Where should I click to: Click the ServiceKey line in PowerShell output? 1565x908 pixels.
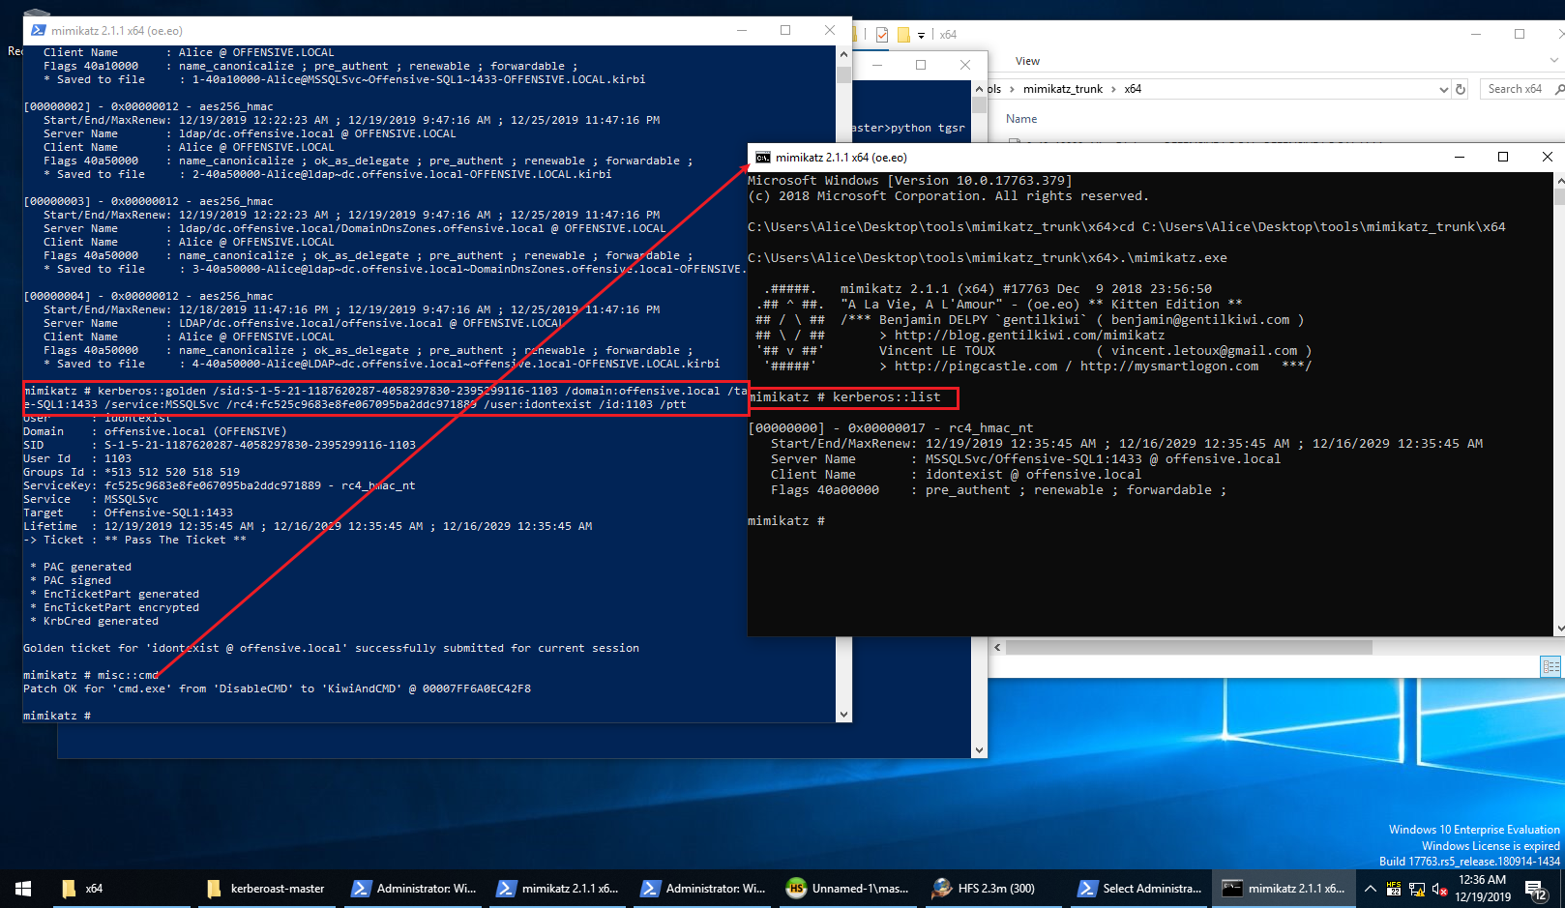point(219,486)
